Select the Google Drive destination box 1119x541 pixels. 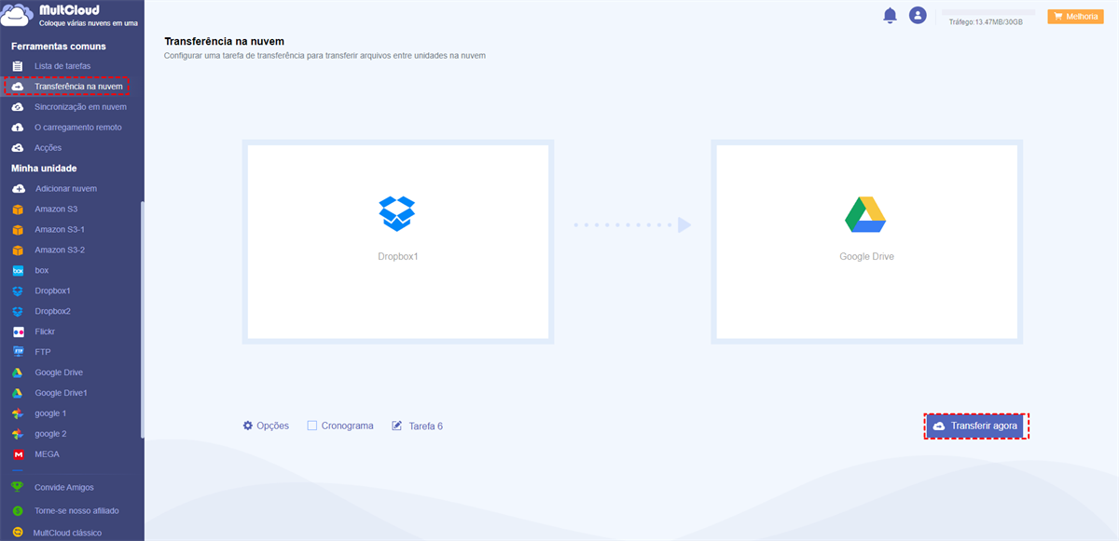point(866,242)
